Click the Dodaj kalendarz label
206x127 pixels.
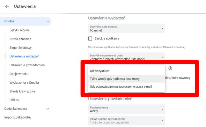(x=16, y=109)
